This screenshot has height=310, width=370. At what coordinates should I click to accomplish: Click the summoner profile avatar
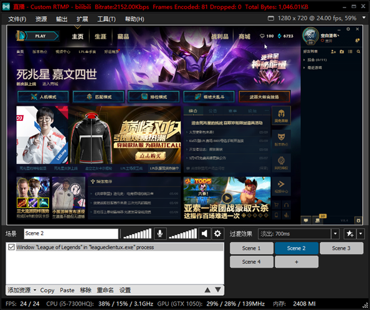pos(310,35)
